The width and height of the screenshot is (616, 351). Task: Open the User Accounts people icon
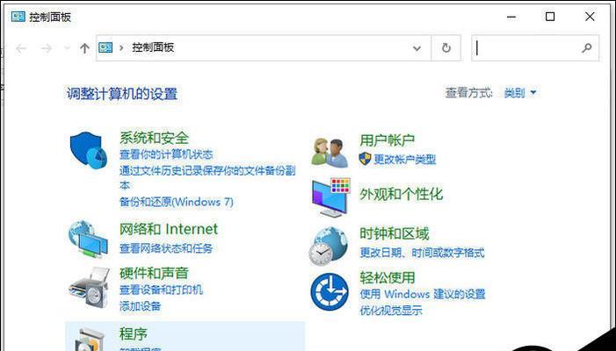(x=330, y=153)
